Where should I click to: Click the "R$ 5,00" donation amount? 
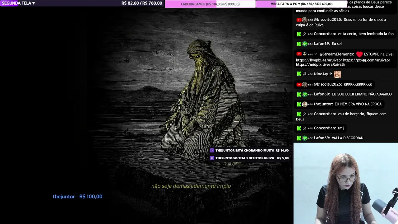point(283,158)
